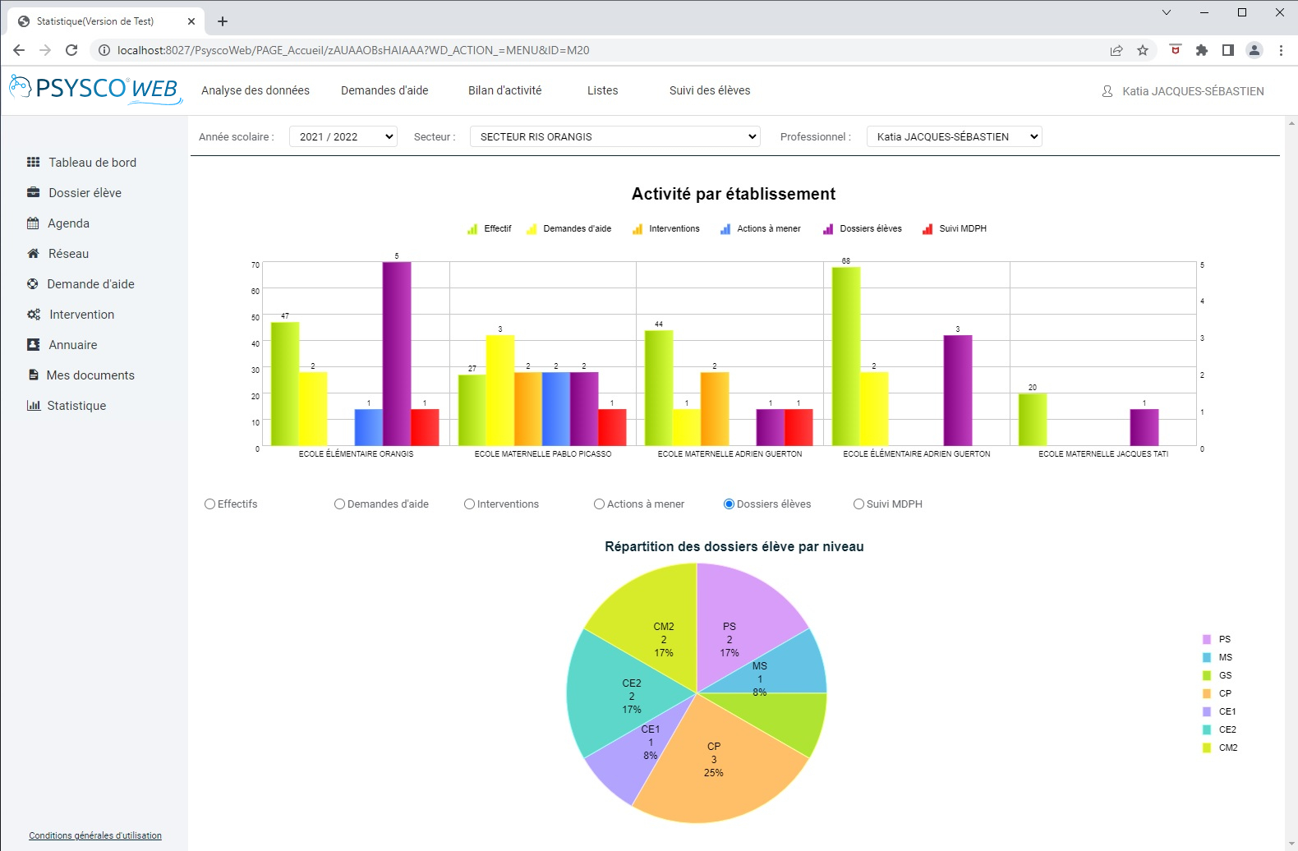
Task: Open the Année scolaire dropdown
Action: pos(343,137)
